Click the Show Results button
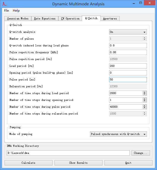 (78, 163)
